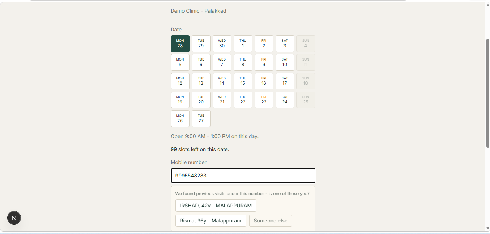The image size is (490, 234).
Task: Choose the Someone else option
Action: pyautogui.click(x=271, y=221)
